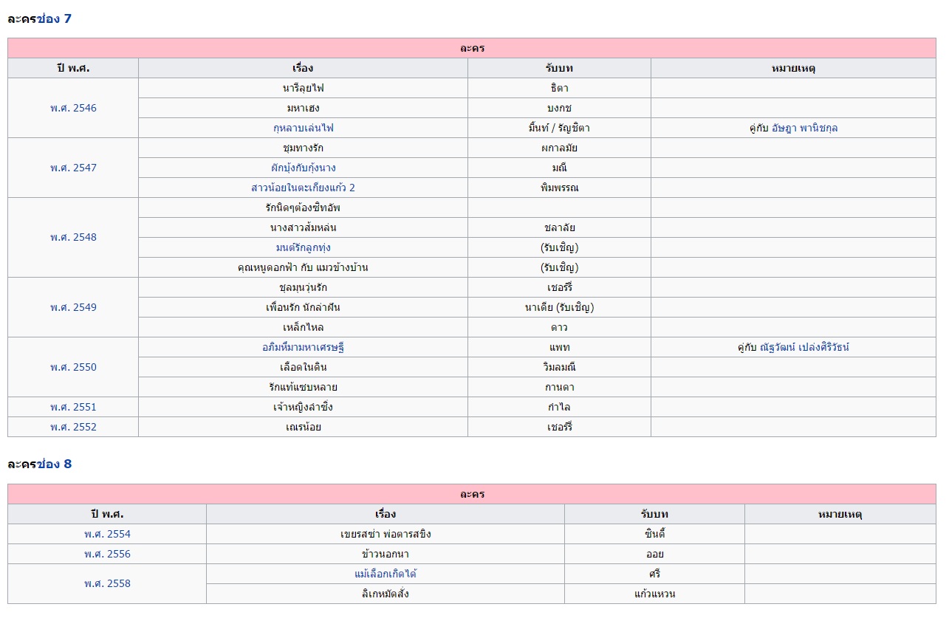This screenshot has height=621, width=949.
Task: Click the (รับเชิญ) cell in มนต์รักลูกทุ่ง row
Action: point(559,247)
